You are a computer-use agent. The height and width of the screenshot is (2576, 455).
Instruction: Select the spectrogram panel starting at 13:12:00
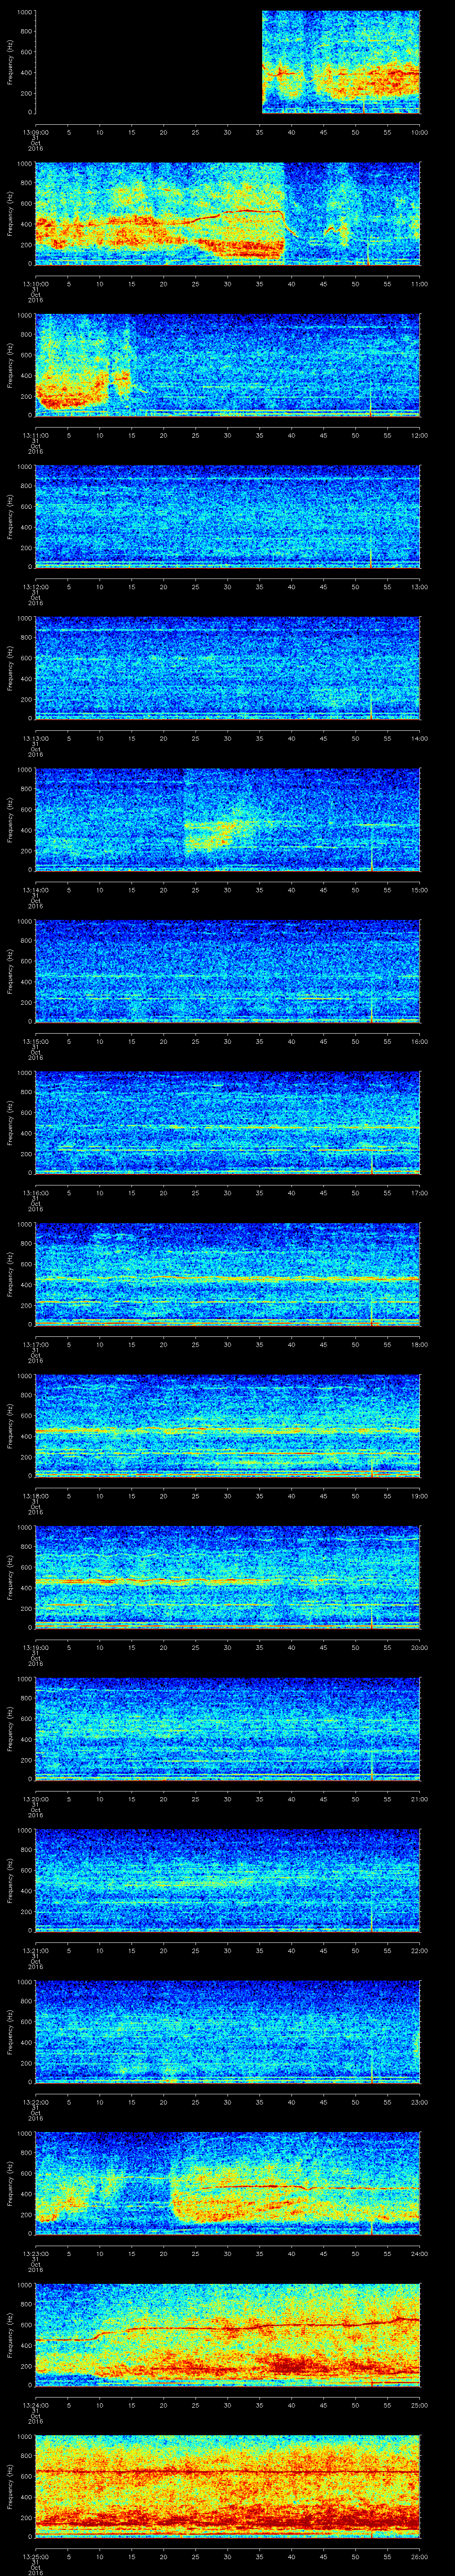(x=228, y=517)
